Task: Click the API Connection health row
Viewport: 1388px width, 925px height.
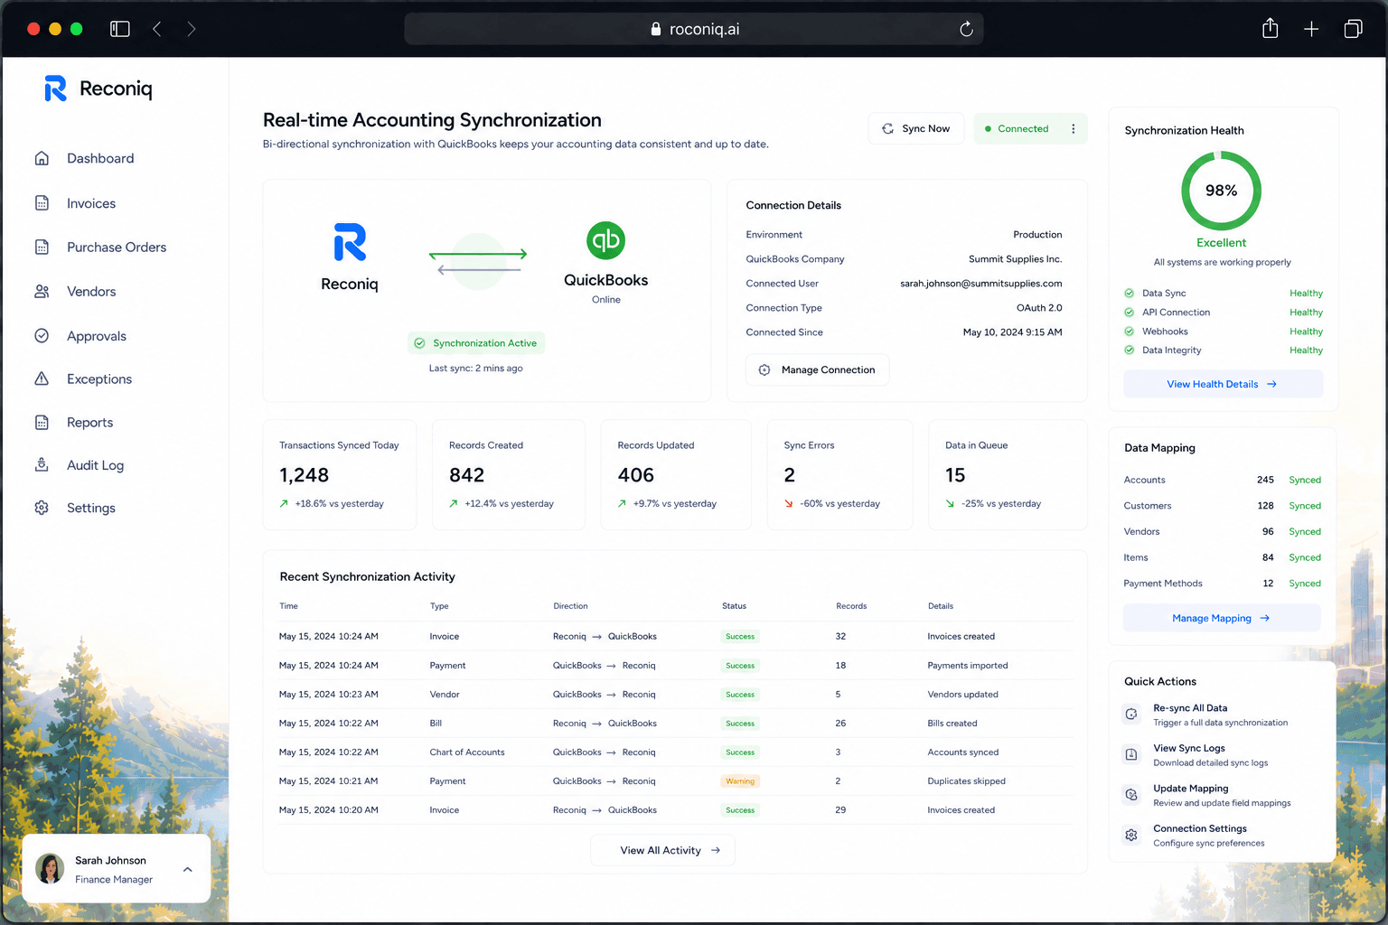Action: 1223,313
